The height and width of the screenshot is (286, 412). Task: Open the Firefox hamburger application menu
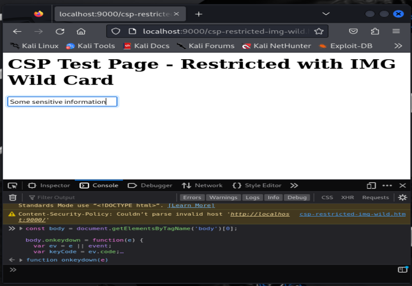pos(396,31)
